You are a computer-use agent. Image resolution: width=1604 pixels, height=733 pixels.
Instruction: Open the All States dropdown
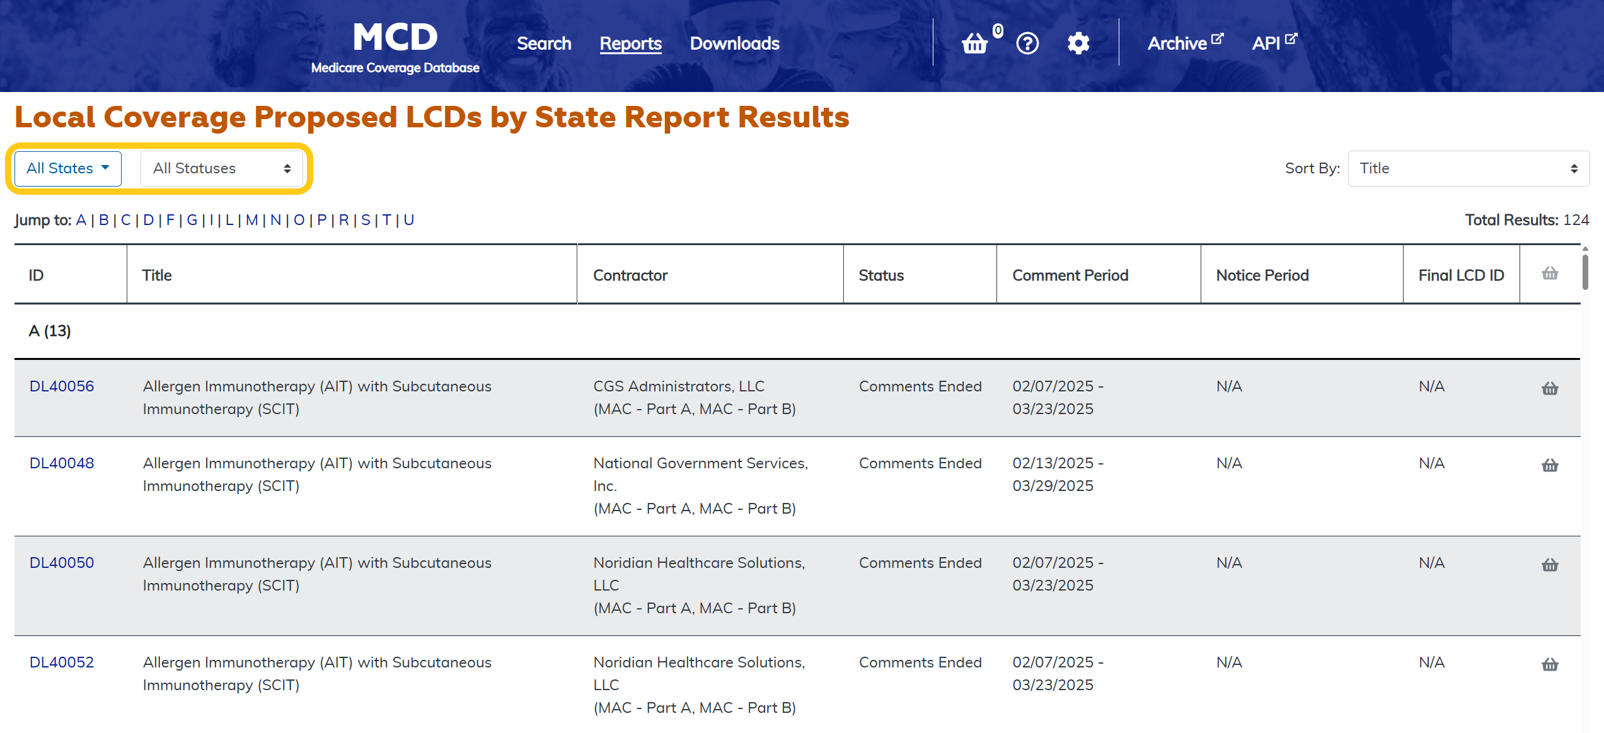(68, 168)
